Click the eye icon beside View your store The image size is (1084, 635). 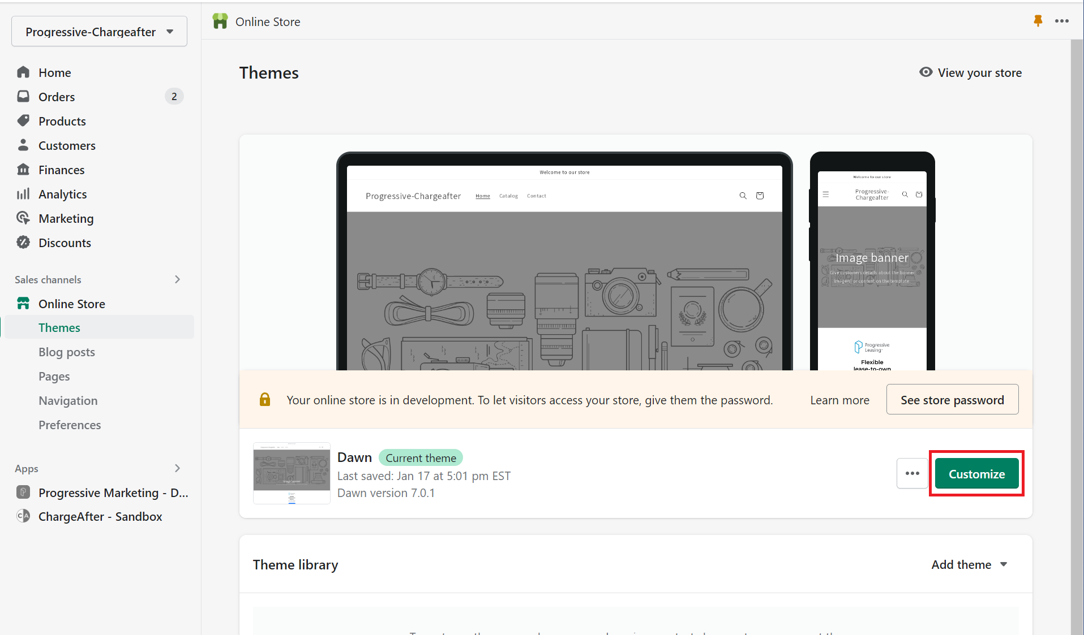[926, 72]
